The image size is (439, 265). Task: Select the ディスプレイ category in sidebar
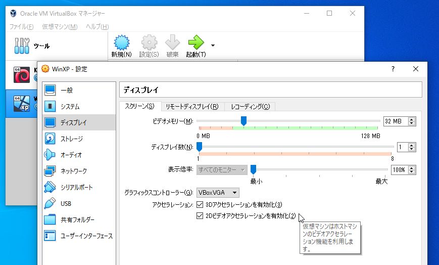tap(79, 122)
